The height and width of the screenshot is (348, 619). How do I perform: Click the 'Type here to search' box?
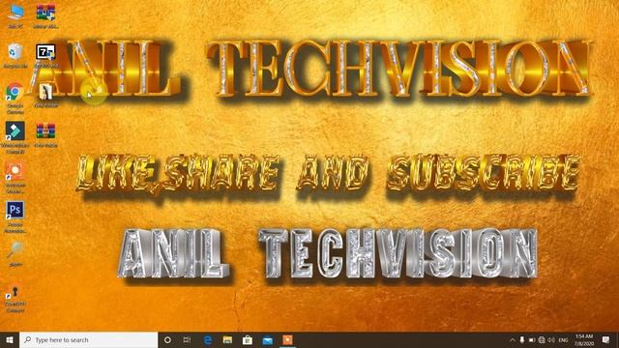click(88, 339)
